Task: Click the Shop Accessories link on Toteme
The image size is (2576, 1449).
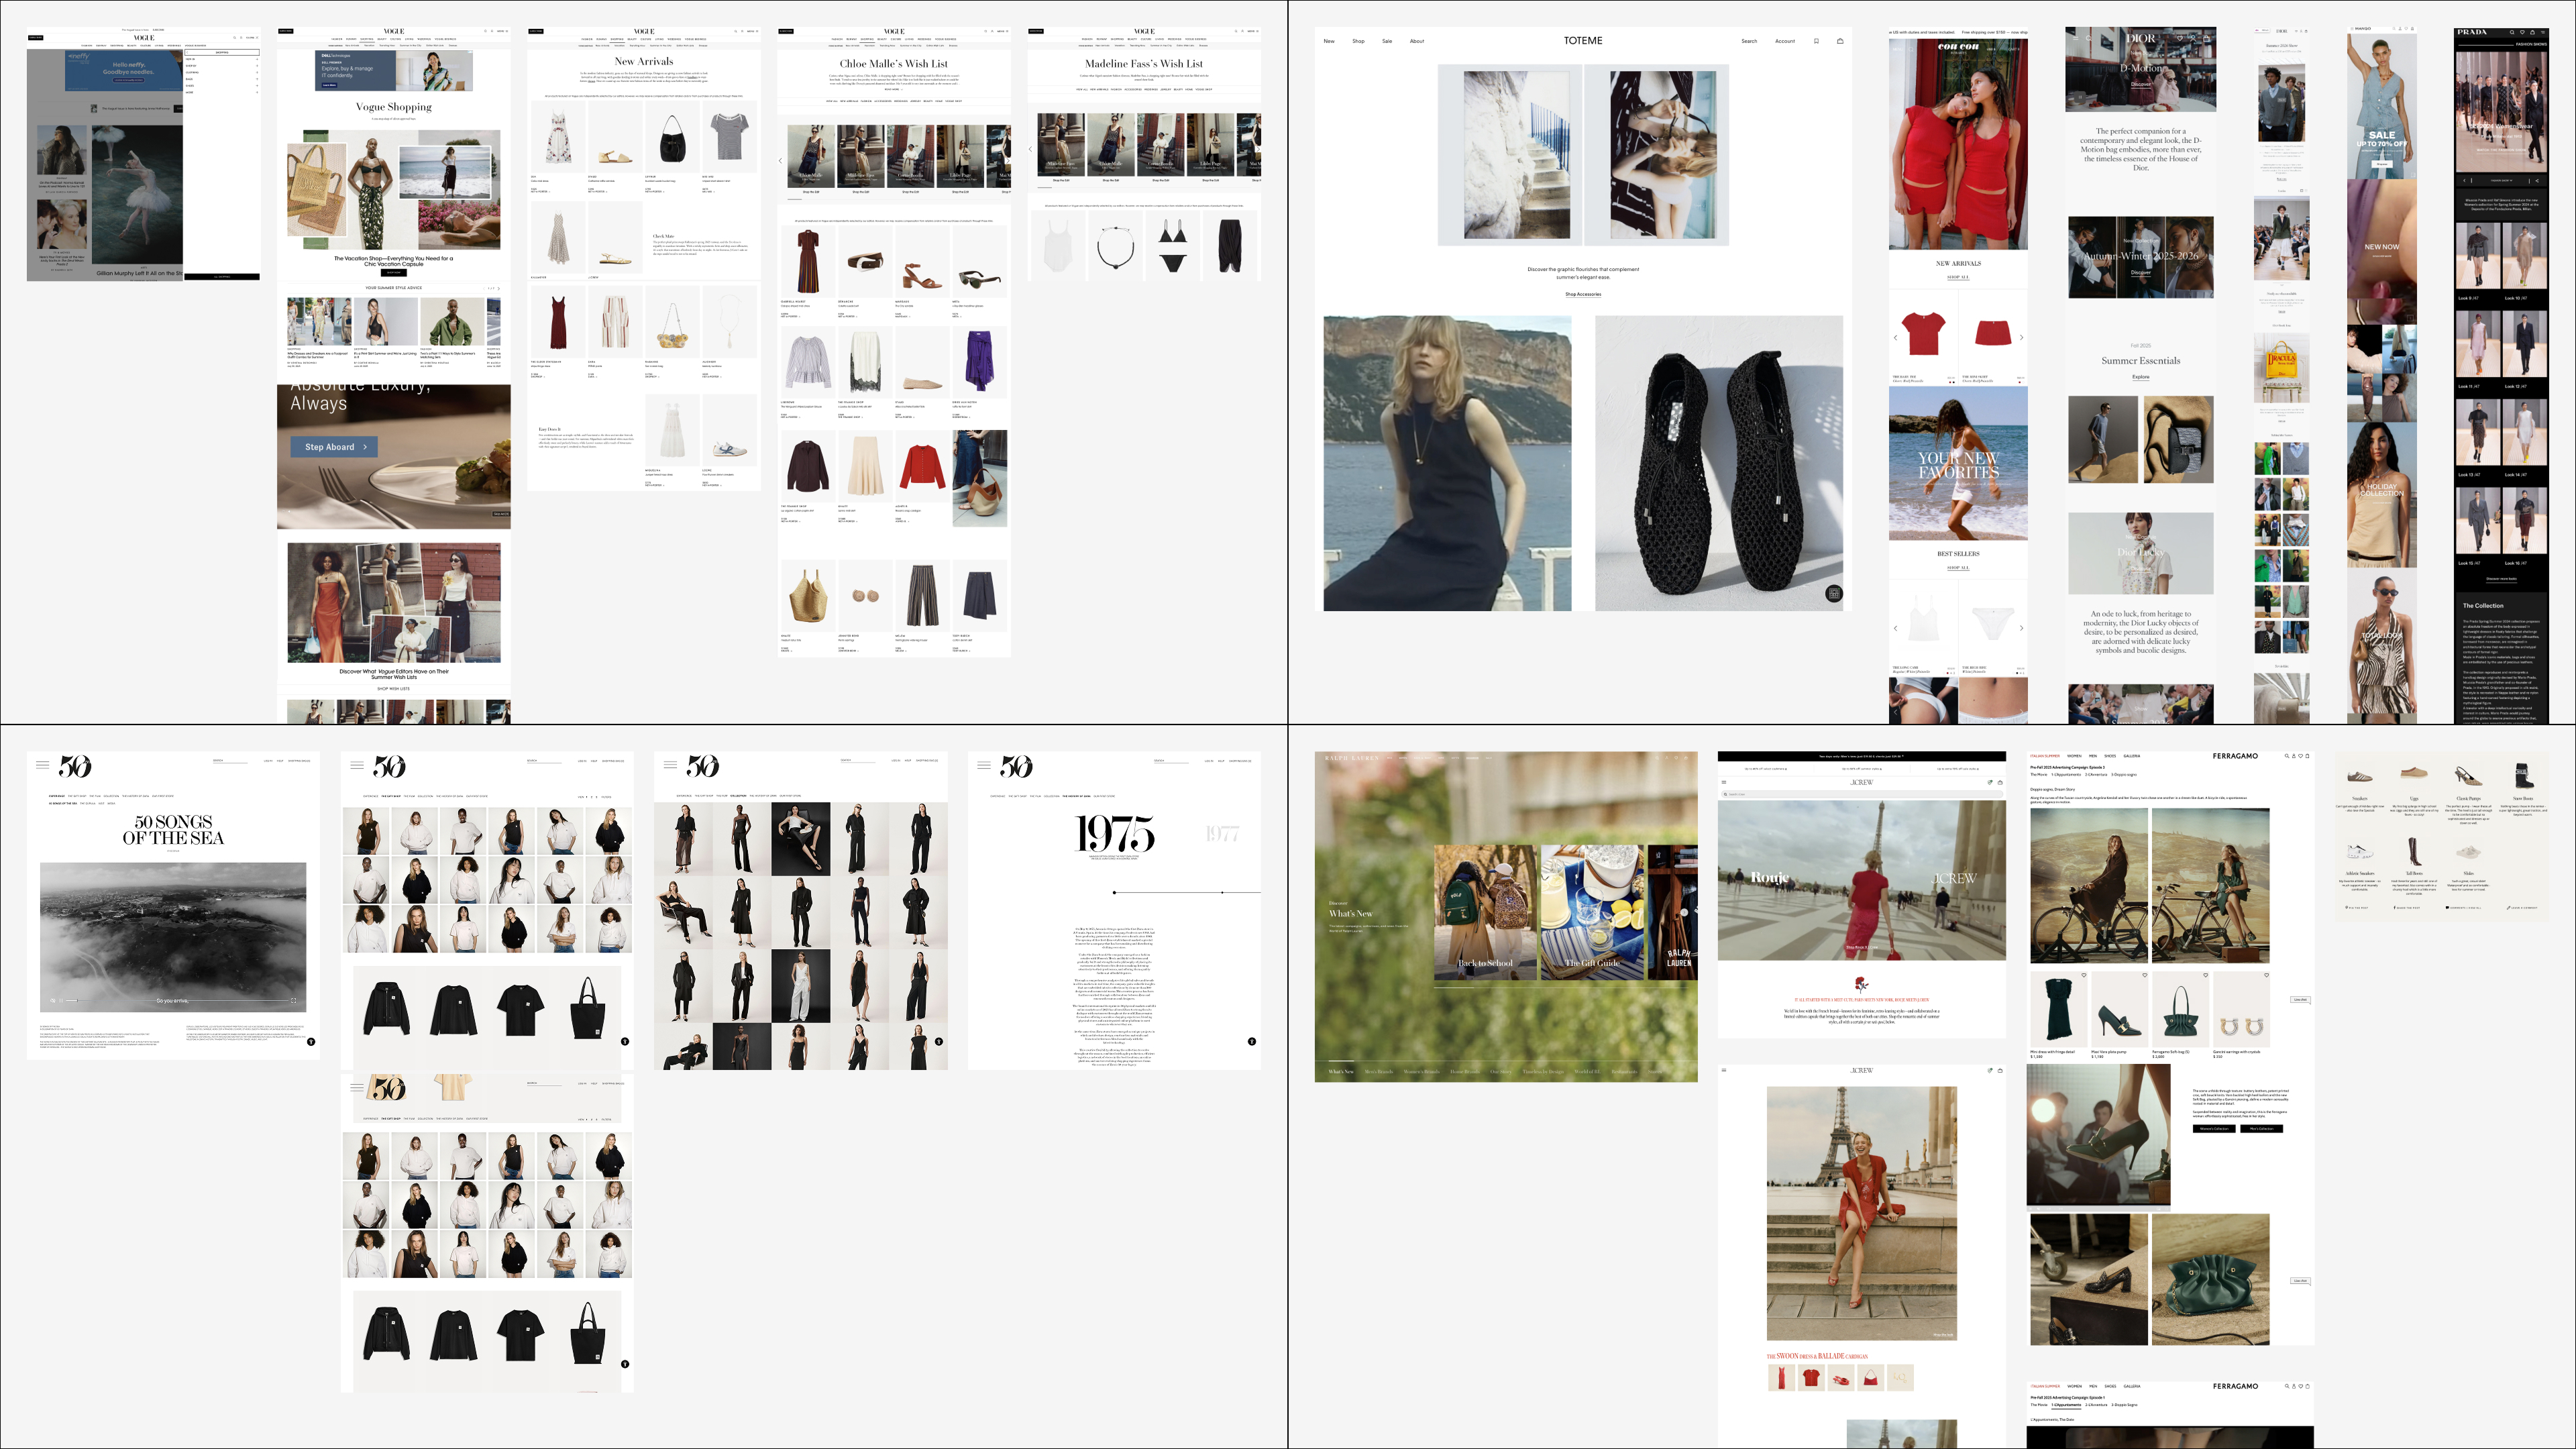Action: 1583,294
